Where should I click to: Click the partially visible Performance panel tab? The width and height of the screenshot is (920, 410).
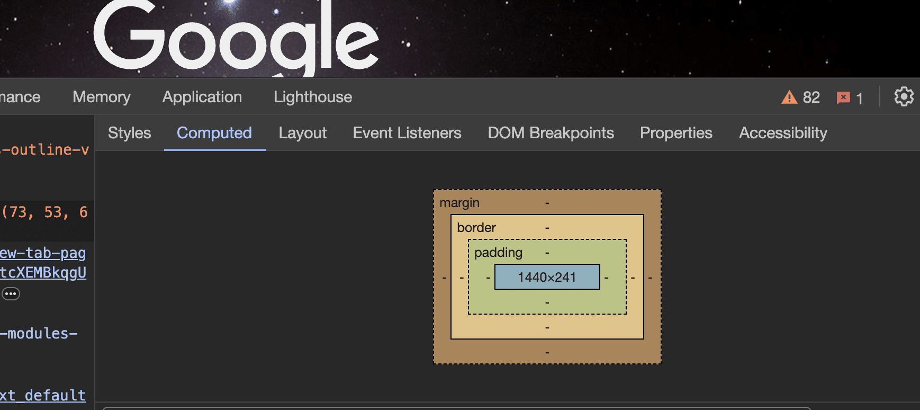point(20,97)
